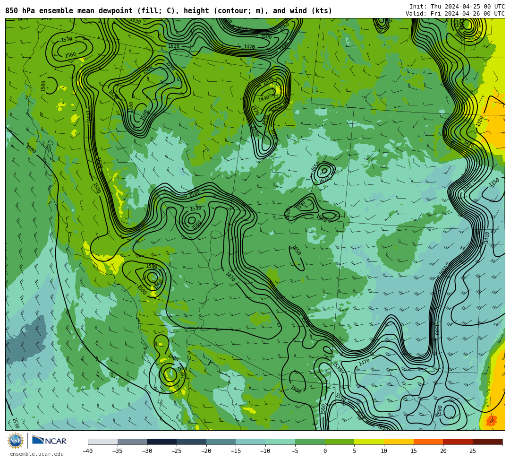The height and width of the screenshot is (460, 510).
Task: Click the plot title about 850 hPa dewpoint
Action: (169, 11)
